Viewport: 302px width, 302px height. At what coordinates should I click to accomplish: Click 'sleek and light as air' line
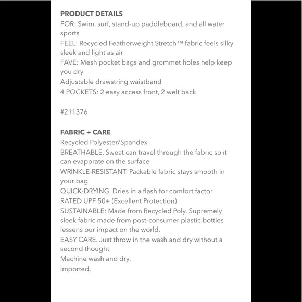tap(92, 53)
